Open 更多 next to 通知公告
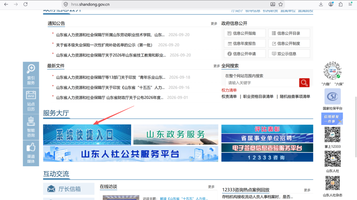The image size is (357, 200). click(214, 23)
